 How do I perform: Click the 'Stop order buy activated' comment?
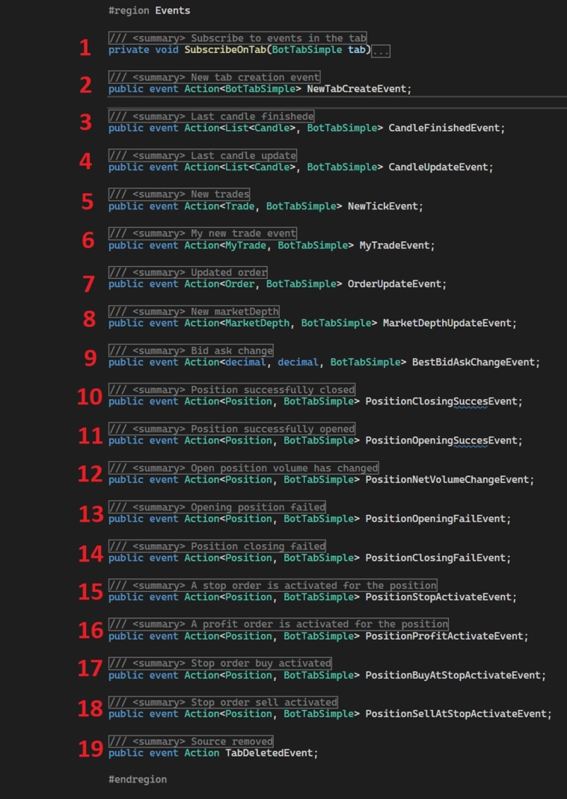(220, 664)
